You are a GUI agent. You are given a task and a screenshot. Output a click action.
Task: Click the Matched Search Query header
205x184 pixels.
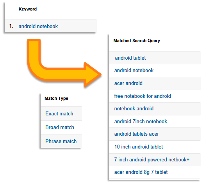click(x=137, y=41)
